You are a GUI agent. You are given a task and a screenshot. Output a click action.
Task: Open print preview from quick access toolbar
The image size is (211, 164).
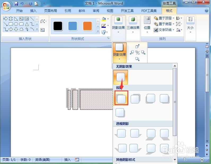point(36,4)
